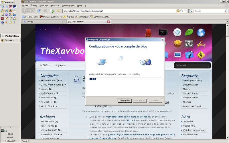
Task: Switch to Windows Live Writer taskbar button
Action: (x=10, y=36)
